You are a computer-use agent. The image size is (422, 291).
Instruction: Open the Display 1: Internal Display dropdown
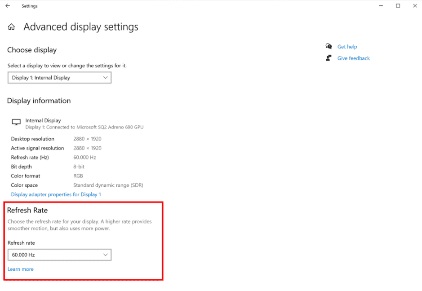pyautogui.click(x=59, y=78)
